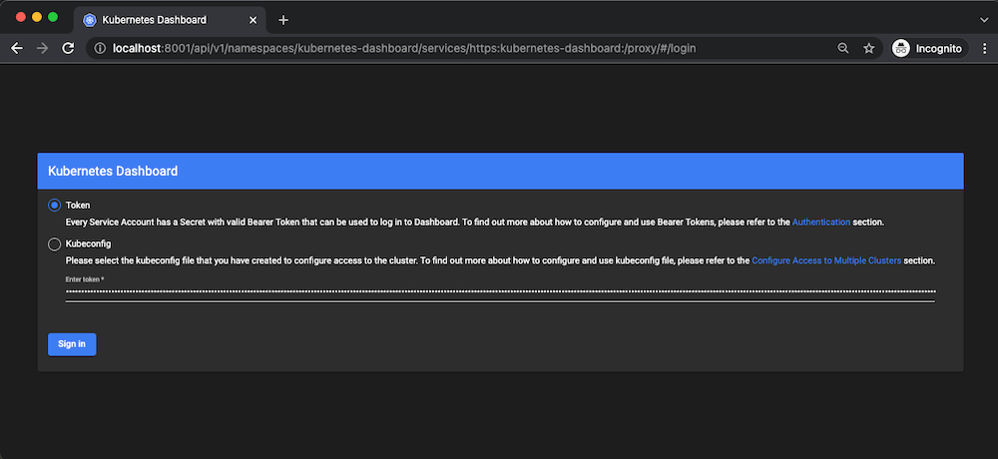Select the Token radio button
Screen dimensions: 998x459
(54, 205)
